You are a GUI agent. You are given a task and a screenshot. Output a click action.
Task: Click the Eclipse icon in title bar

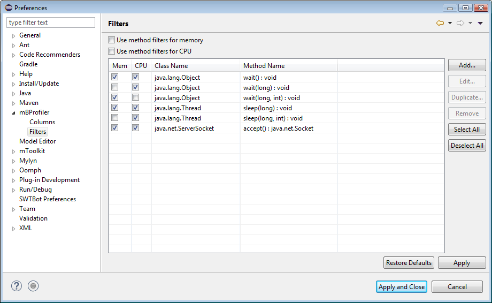8,8
